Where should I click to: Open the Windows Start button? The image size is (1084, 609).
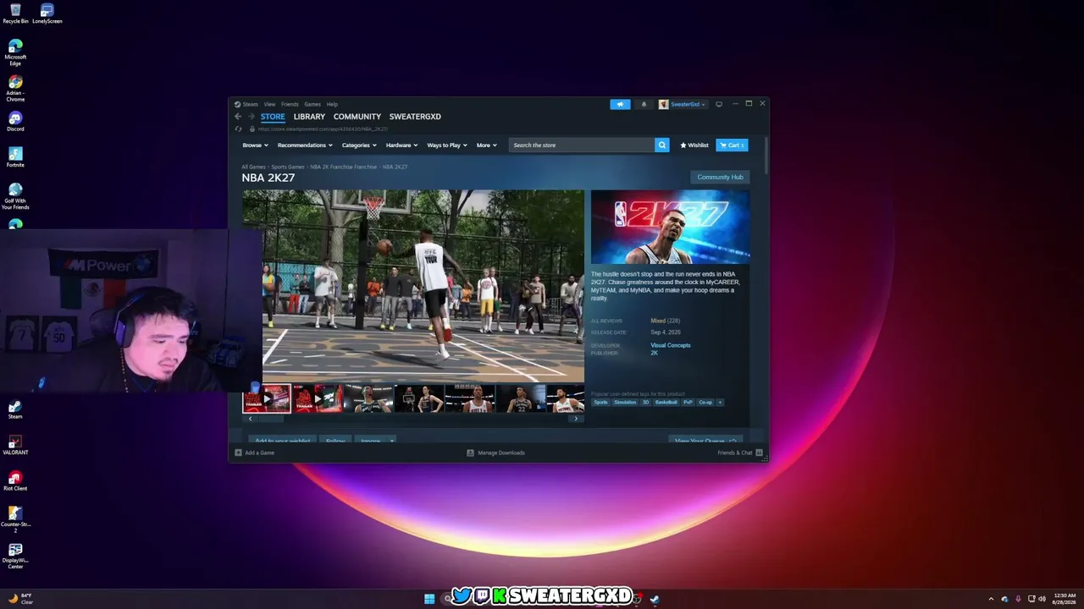pyautogui.click(x=429, y=599)
